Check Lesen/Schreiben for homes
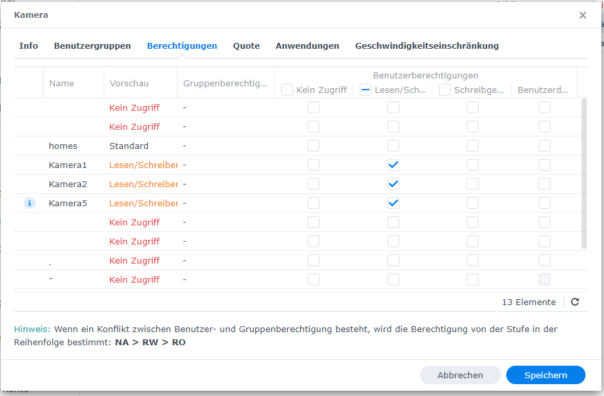The image size is (604, 396). click(393, 146)
